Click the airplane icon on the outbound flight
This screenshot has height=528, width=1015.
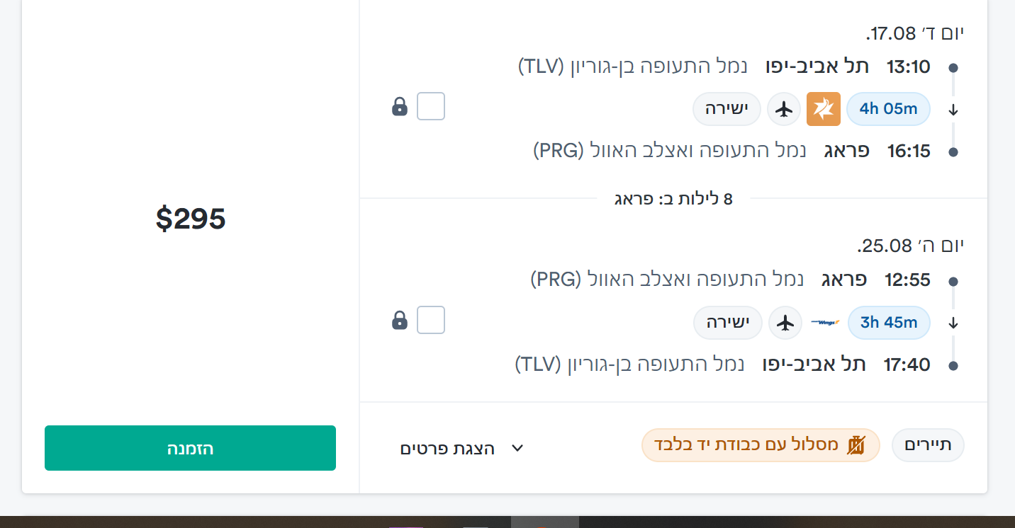(x=783, y=109)
